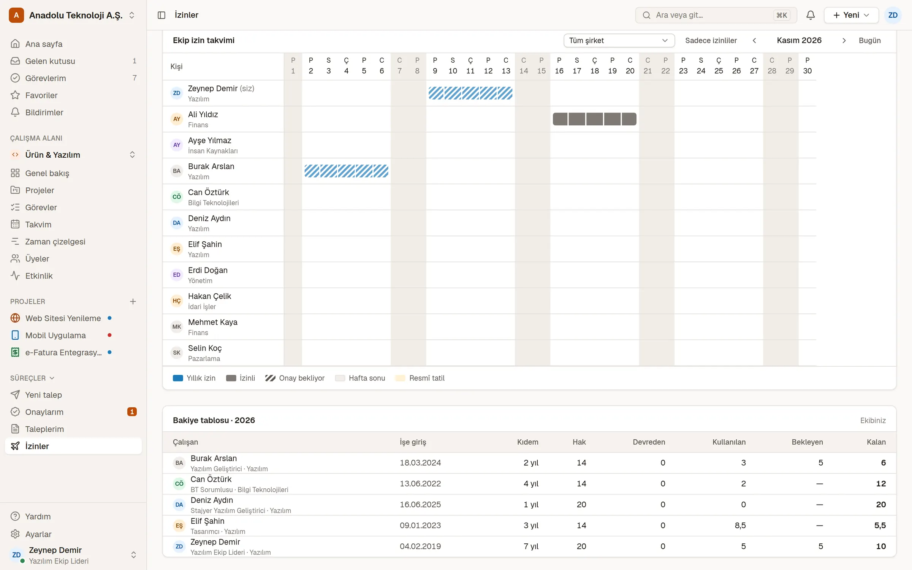Open Onaylarım approvals
This screenshot has height=570, width=912.
point(73,412)
